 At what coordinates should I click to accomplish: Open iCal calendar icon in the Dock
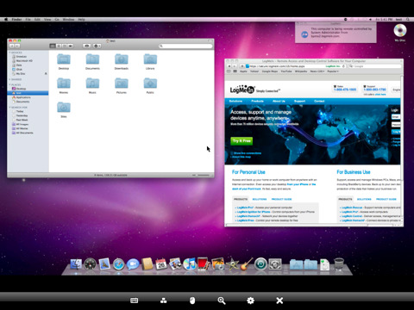[161, 264]
